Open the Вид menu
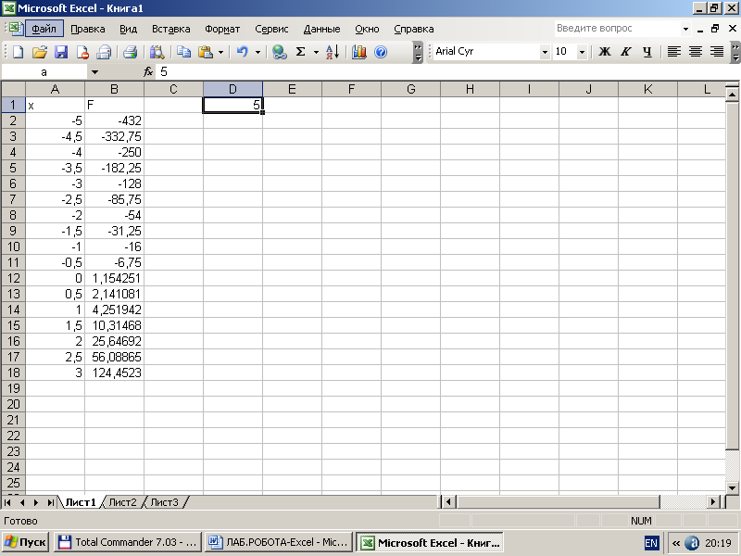Viewport: 741px width, 556px height. pyautogui.click(x=128, y=29)
